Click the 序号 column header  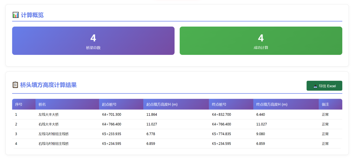pyautogui.click(x=24, y=105)
